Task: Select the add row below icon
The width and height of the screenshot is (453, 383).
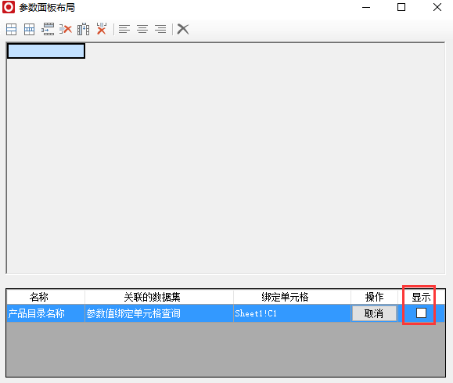Action: [x=48, y=29]
